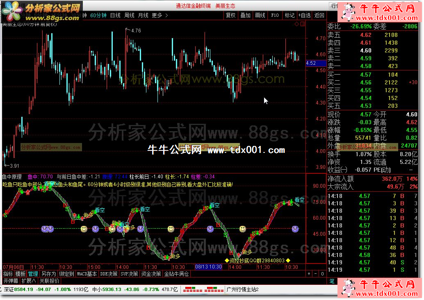
Task: Switch to 周线 weekly period
Action: click(129, 16)
